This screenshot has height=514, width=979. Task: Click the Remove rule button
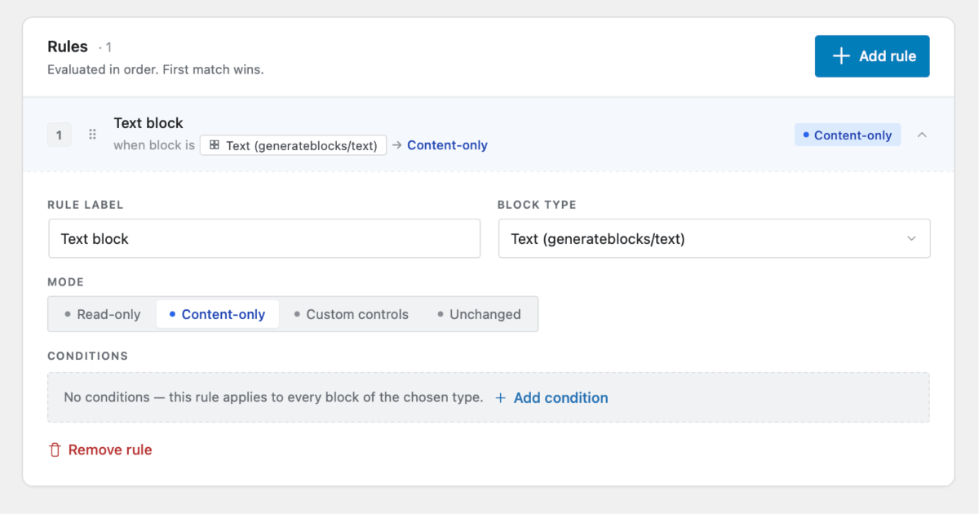tap(100, 450)
